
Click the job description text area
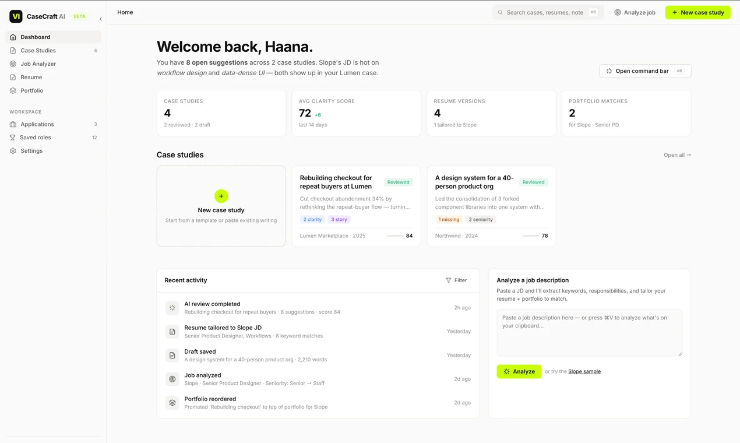[589, 333]
